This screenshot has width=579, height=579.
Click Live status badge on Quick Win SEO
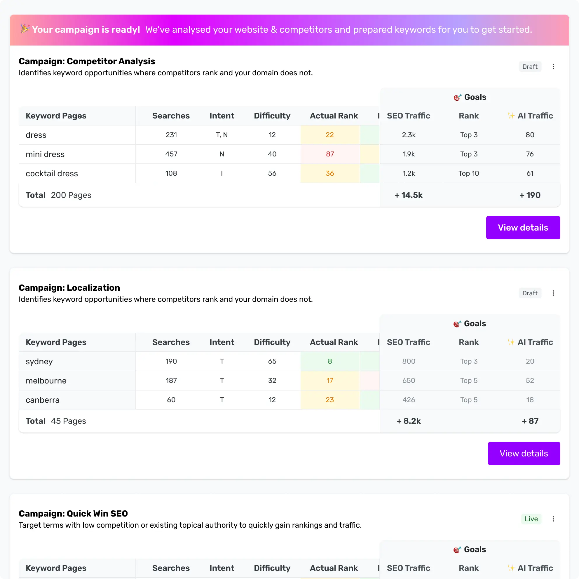(x=531, y=519)
